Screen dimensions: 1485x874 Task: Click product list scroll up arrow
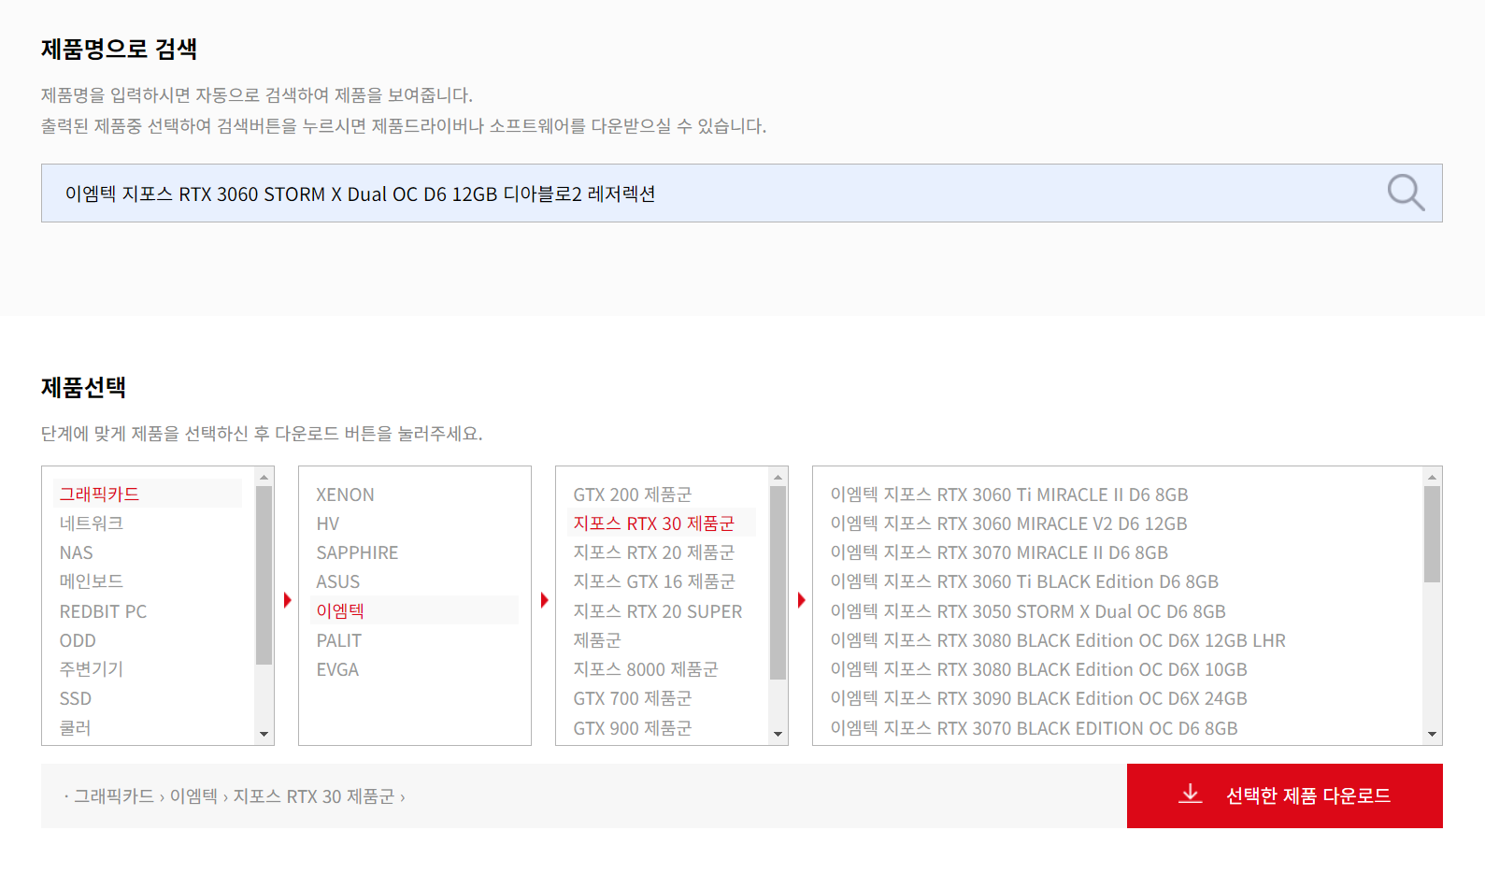(x=1432, y=477)
